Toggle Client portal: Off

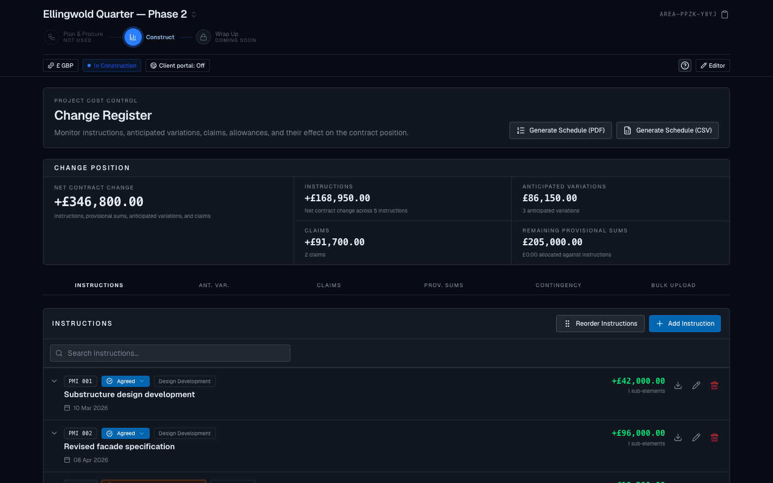(x=178, y=65)
